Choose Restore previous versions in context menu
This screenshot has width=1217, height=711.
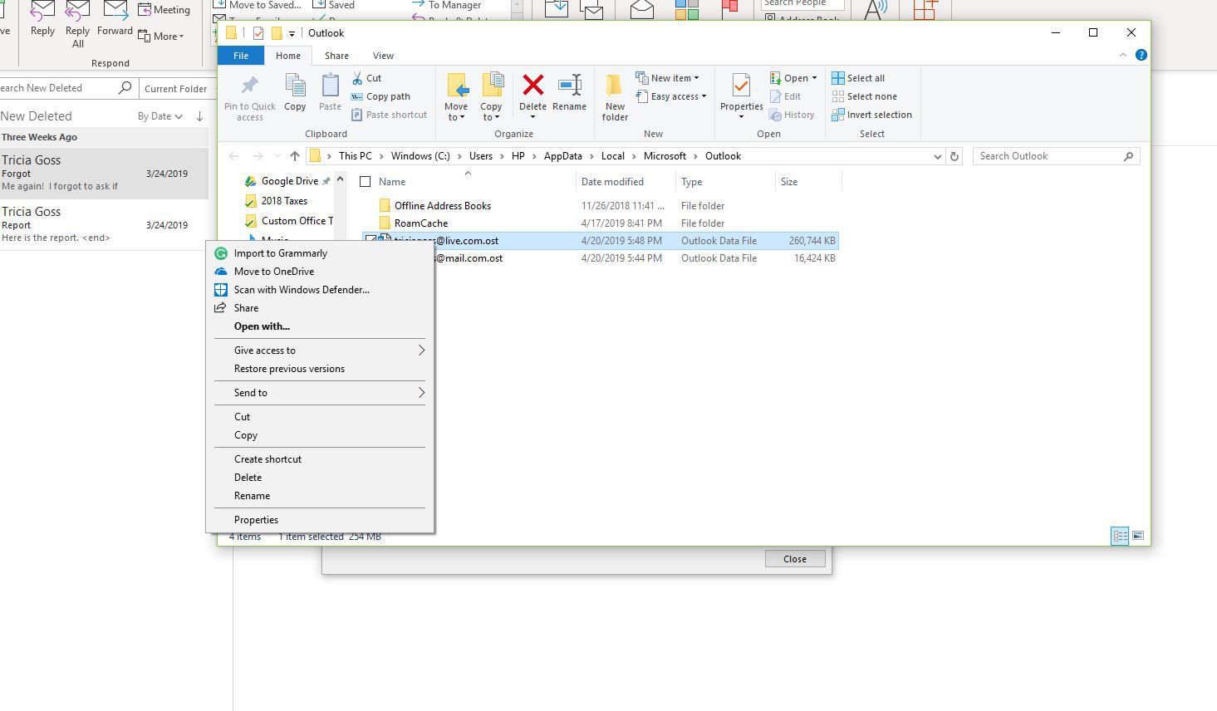(x=320, y=369)
